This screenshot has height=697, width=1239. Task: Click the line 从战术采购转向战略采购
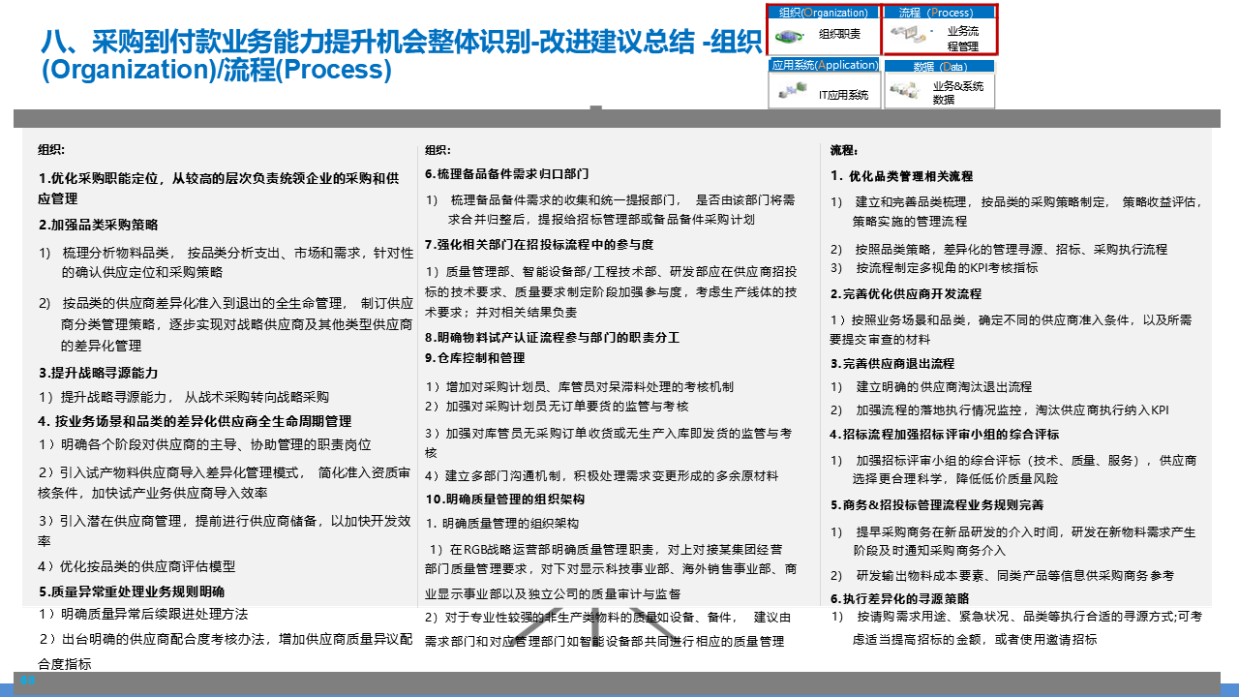183,396
